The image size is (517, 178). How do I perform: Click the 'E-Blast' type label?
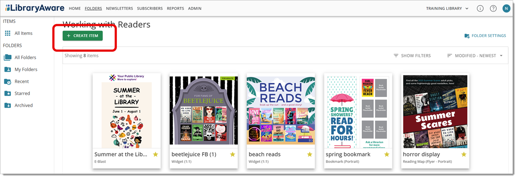pos(100,162)
